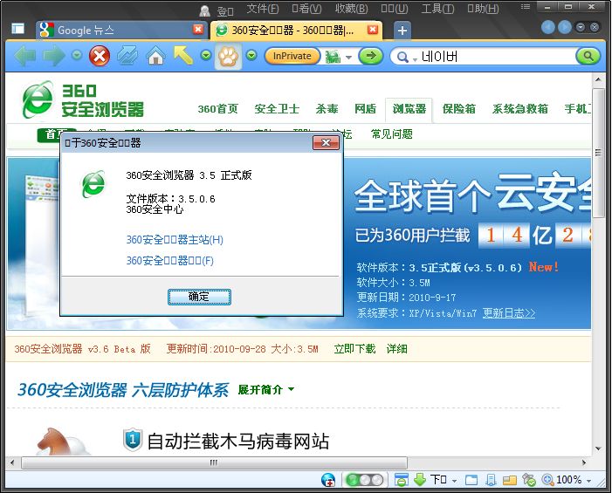Click the yellow undo arrow icon
The width and height of the screenshot is (612, 493).
[183, 55]
